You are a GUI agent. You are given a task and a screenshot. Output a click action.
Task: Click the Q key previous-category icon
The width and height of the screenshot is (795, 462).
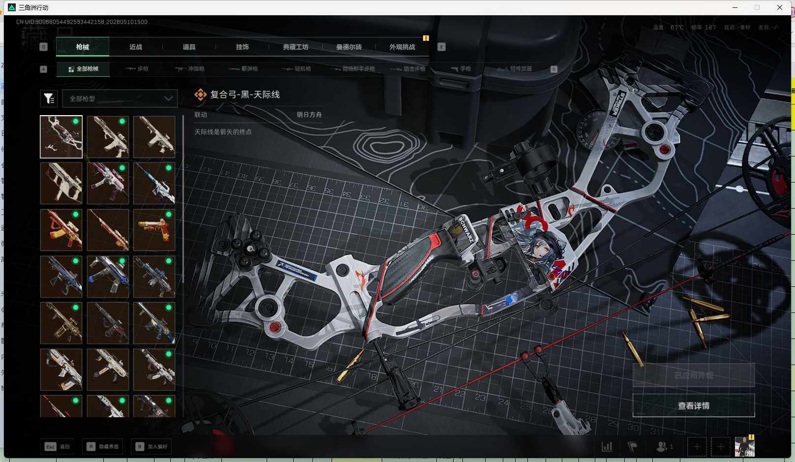pos(43,47)
